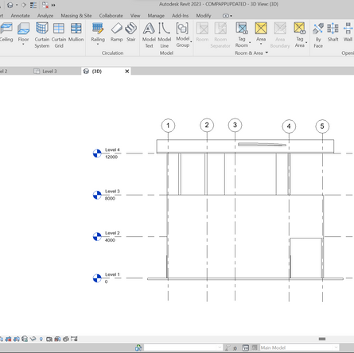
Task: Click the Section diamond icon in quick access toolbar
Action: pyautogui.click(x=24, y=5)
